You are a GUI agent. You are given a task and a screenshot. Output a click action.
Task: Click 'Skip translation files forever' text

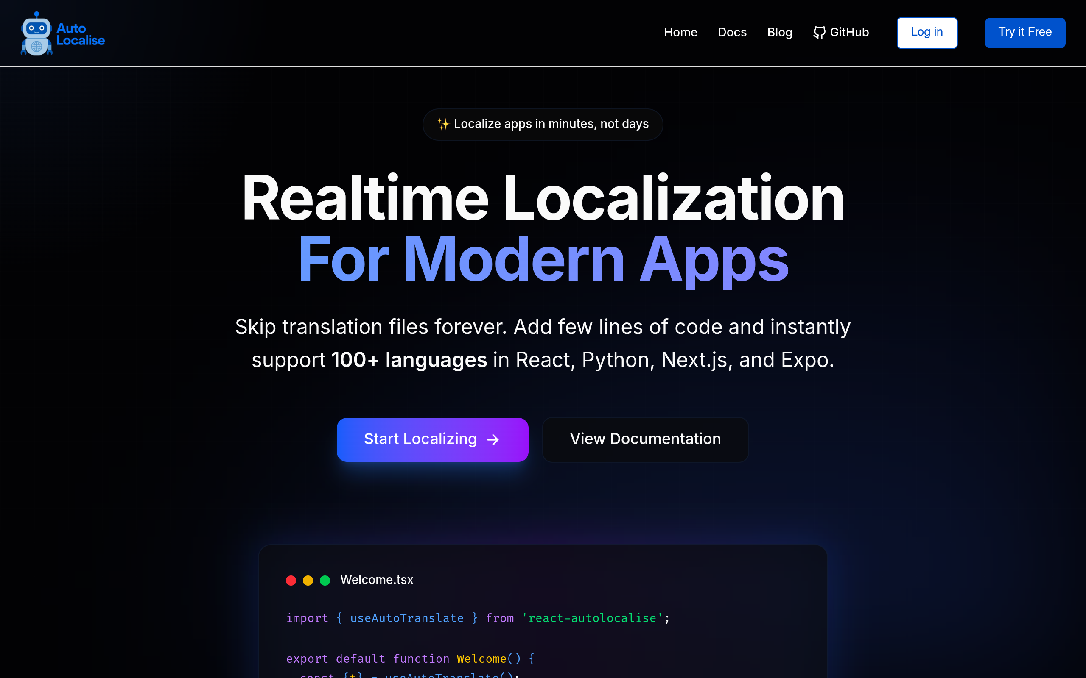pyautogui.click(x=371, y=326)
